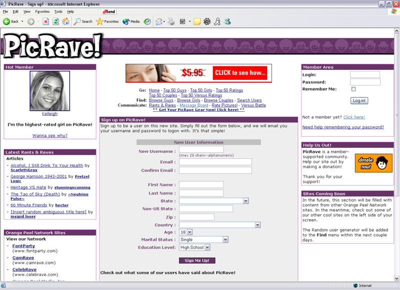Image resolution: width=400 pixels, height=290 pixels.
Task: Click the Log in! button
Action: click(x=359, y=100)
